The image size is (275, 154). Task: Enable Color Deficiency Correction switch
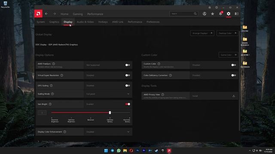point(233,75)
